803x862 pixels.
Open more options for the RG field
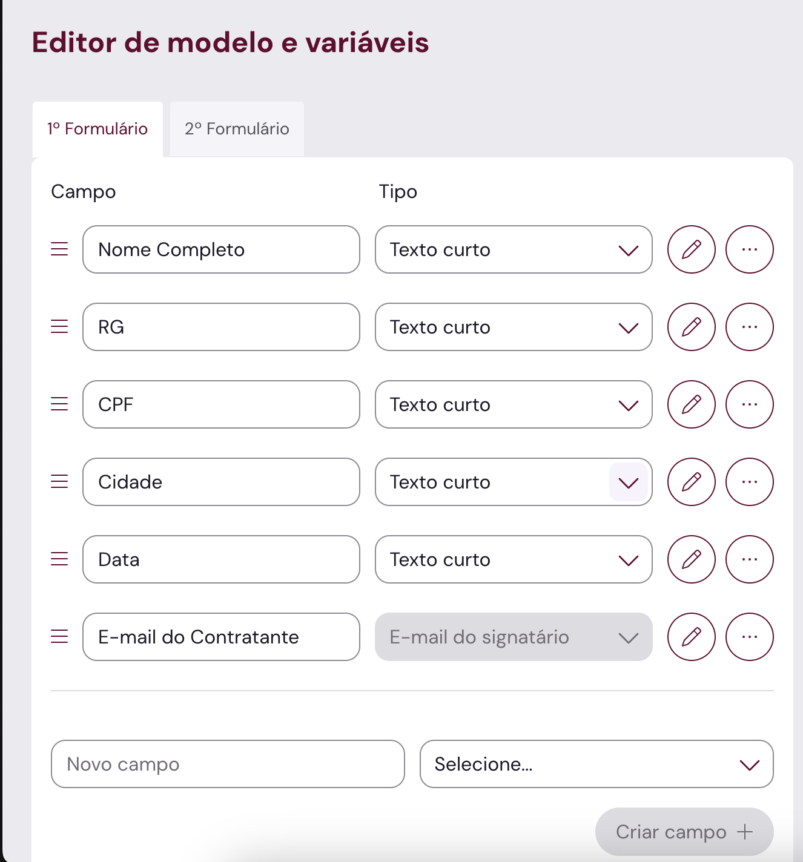[x=749, y=327]
